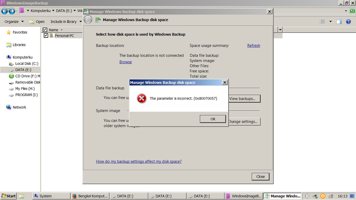Sort by the Name column header
Image resolution: width=356 pixels, height=200 pixels.
pos(54,30)
